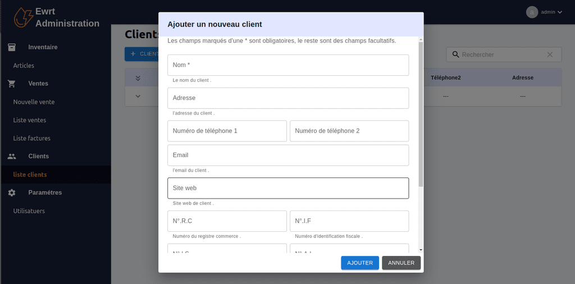Click the dialog vertical scrollbar thumb
575x284 pixels.
point(421,114)
